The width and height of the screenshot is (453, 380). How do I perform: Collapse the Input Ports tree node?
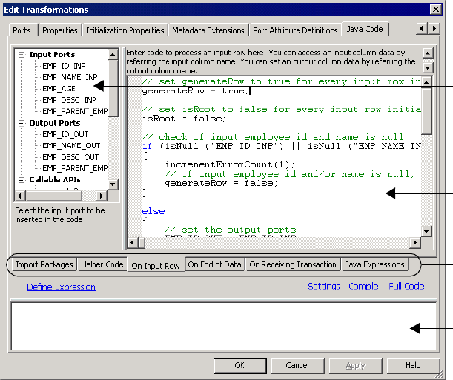(22, 55)
